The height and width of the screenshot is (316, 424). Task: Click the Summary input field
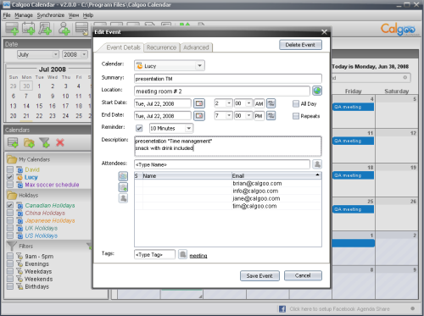[x=228, y=79]
